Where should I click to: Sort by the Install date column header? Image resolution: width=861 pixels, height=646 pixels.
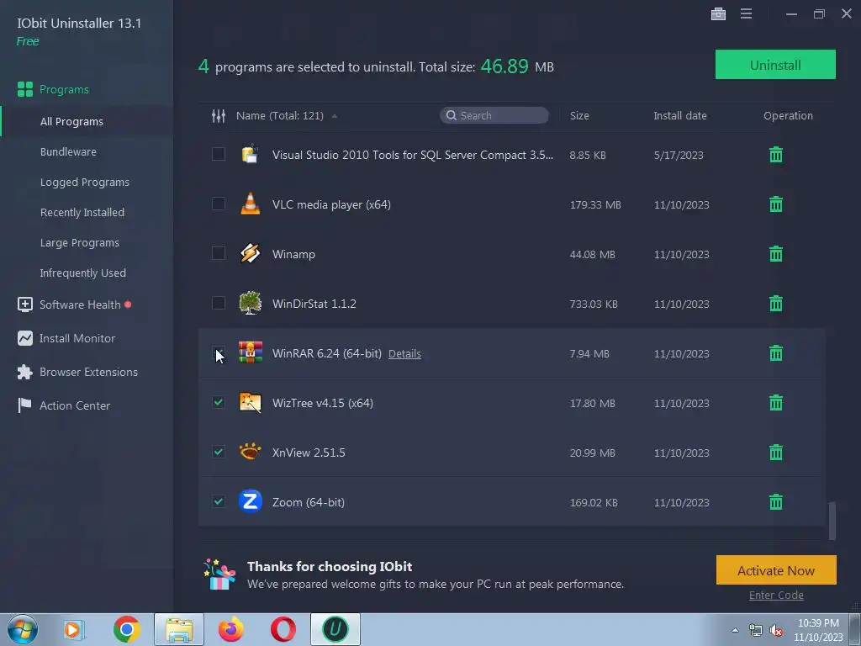(679, 116)
